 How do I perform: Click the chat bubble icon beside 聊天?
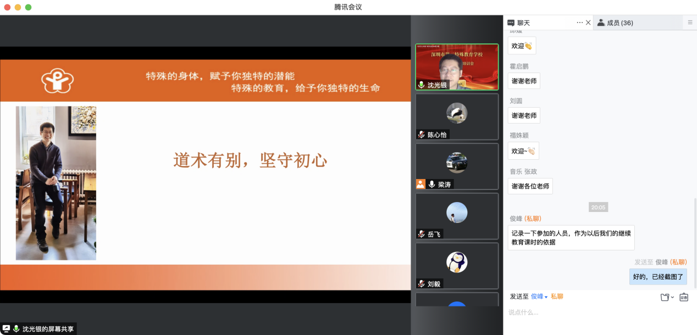pyautogui.click(x=511, y=23)
